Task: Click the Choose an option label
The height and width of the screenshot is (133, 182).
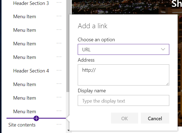Action: (x=96, y=40)
